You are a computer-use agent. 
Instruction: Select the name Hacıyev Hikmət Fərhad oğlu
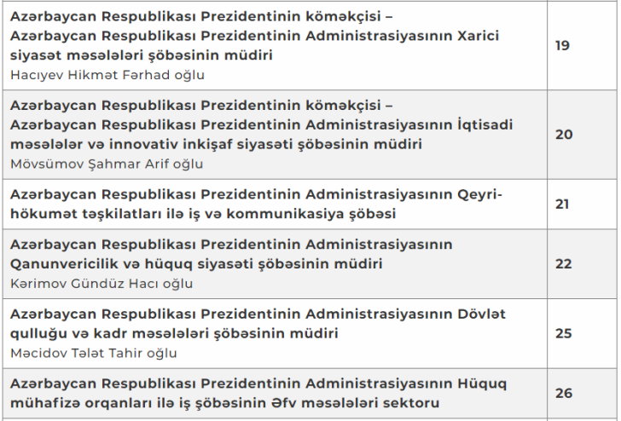pos(107,74)
